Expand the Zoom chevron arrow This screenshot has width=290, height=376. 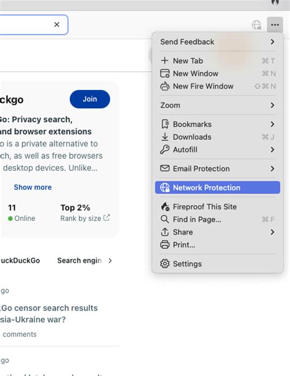[272, 105]
